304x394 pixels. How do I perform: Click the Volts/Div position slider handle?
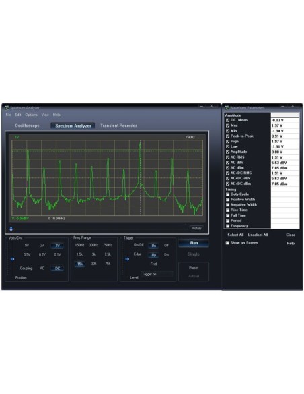point(12,259)
